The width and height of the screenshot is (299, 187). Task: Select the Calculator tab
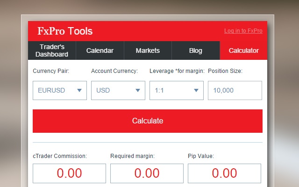coord(243,50)
